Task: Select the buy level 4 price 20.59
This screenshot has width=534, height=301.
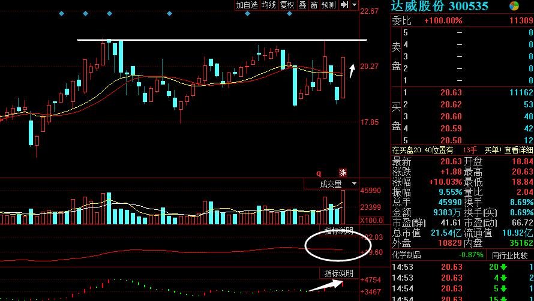Action: pos(451,128)
